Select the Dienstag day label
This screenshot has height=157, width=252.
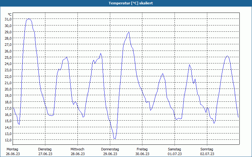pyautogui.click(x=45, y=149)
